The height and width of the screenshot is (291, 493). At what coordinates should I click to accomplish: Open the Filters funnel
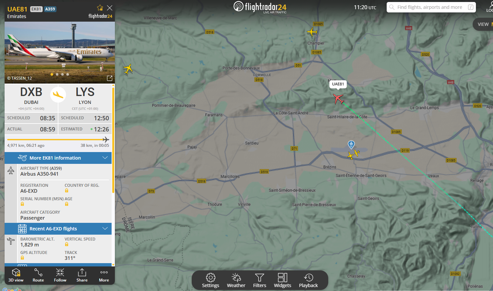(x=259, y=281)
